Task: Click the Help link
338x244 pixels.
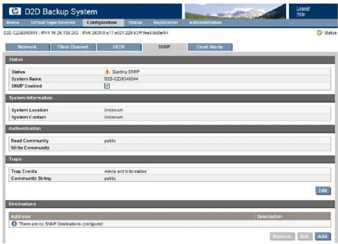Action: point(300,14)
